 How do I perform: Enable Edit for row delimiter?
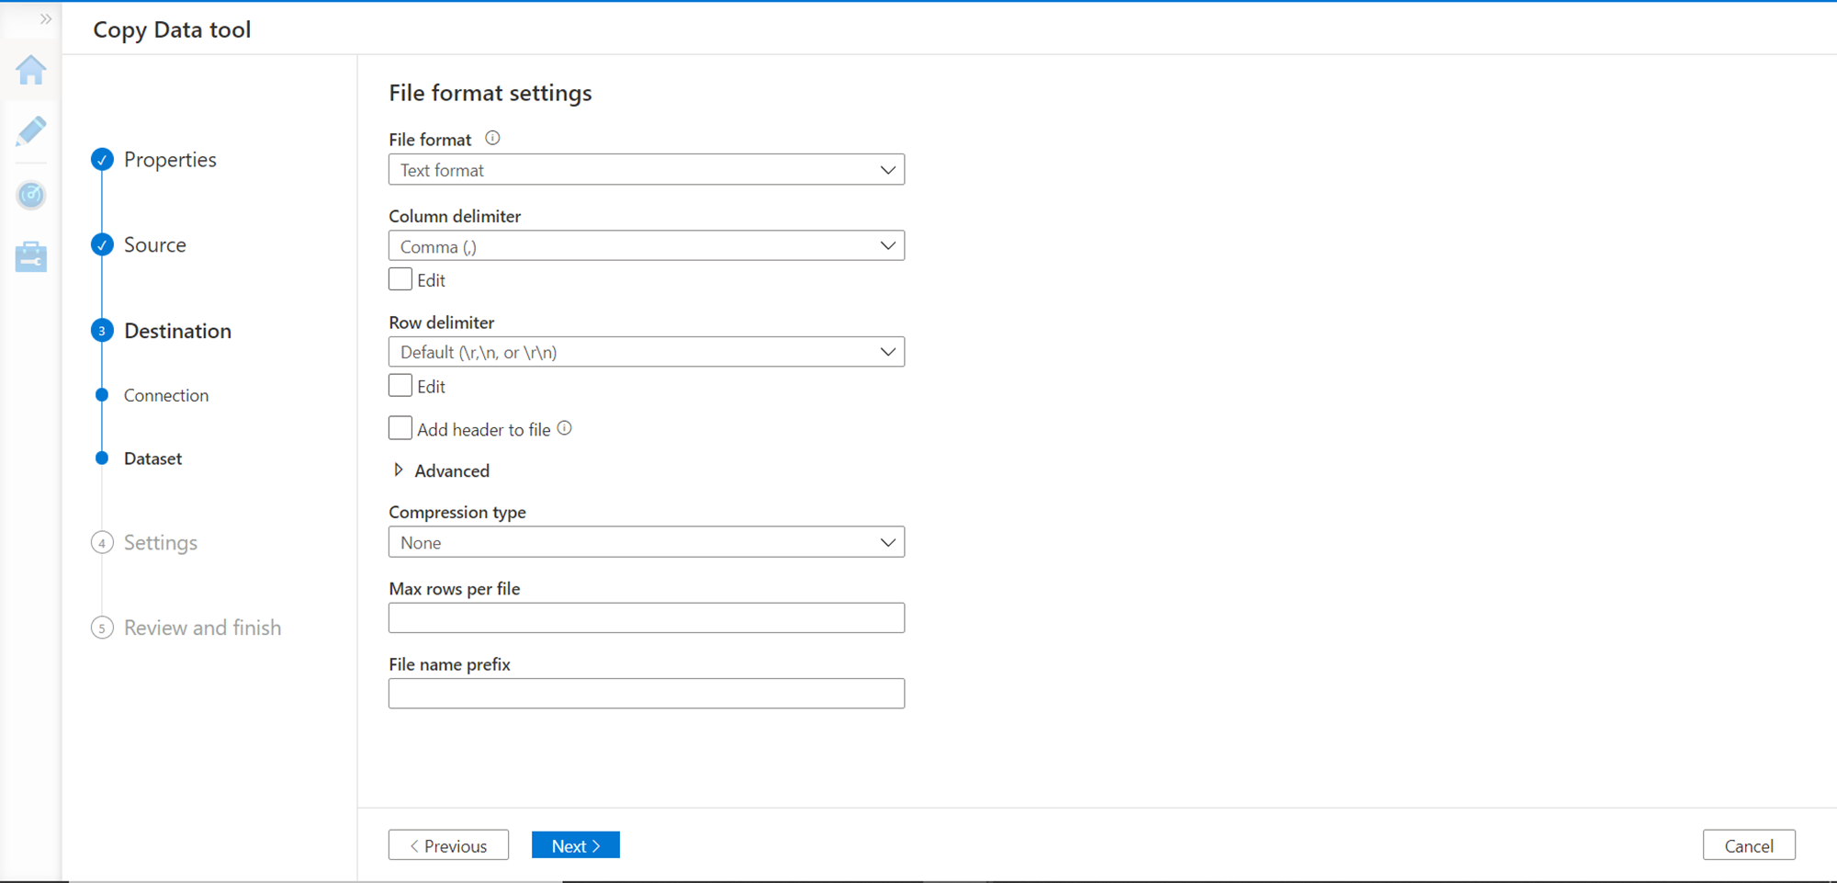[x=400, y=386]
